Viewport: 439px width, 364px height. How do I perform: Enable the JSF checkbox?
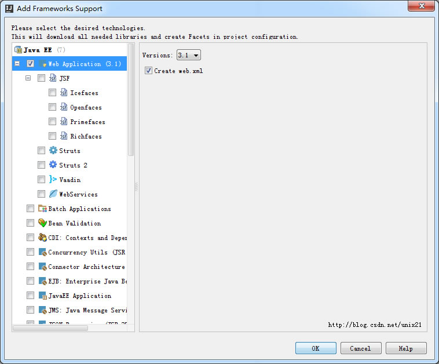coord(41,78)
